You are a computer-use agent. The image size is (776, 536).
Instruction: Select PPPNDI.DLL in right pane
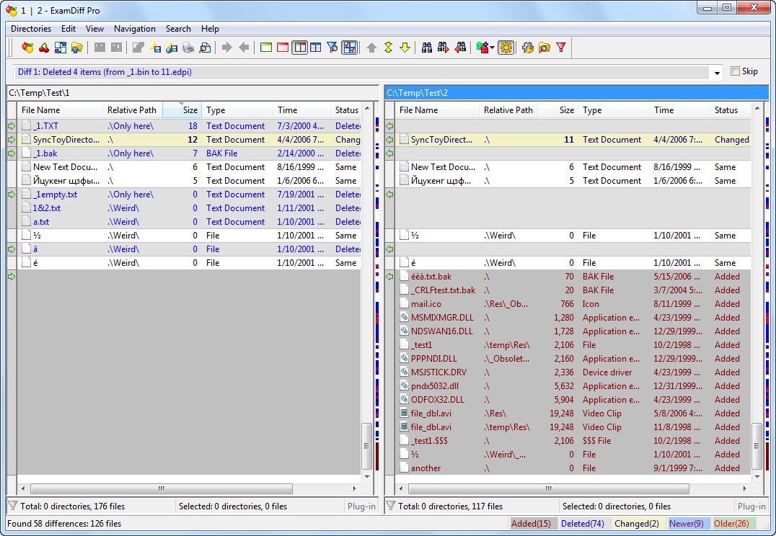(x=573, y=359)
